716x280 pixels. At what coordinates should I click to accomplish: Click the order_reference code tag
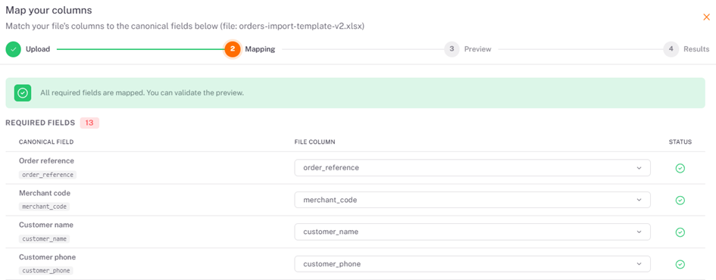(48, 175)
